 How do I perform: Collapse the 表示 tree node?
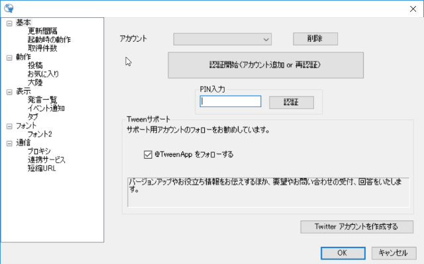click(x=9, y=92)
